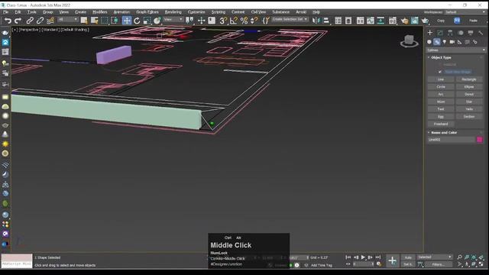Select the Select Object tool

(x=84, y=21)
